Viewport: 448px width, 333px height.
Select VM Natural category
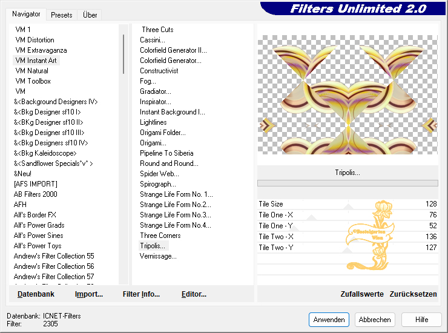(x=31, y=71)
